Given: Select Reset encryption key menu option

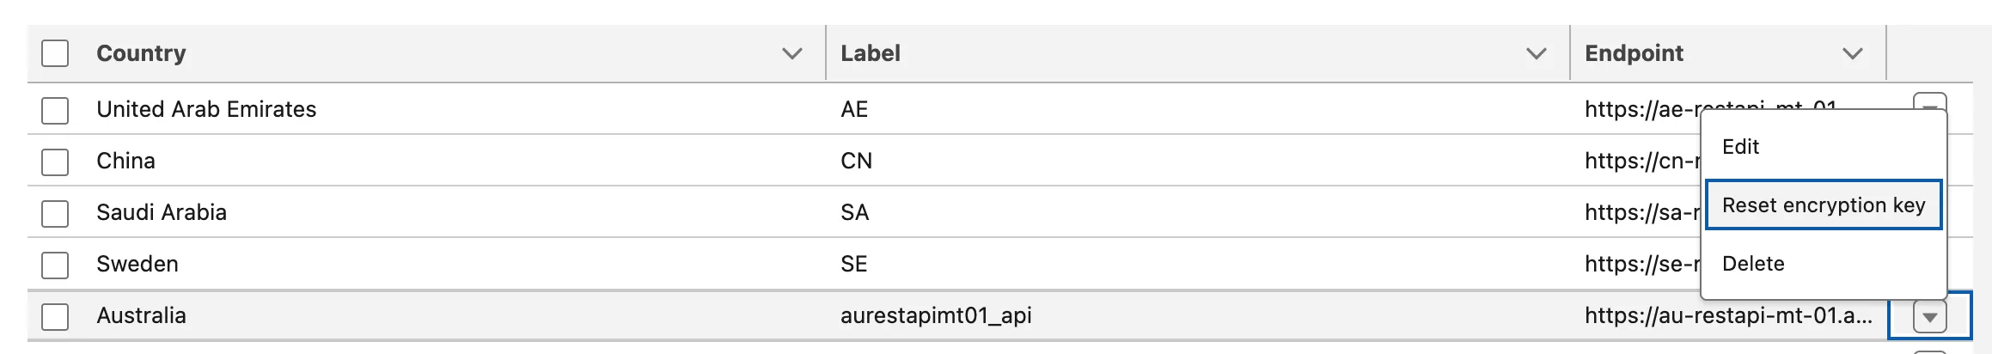Looking at the screenshot, I should 1823,205.
